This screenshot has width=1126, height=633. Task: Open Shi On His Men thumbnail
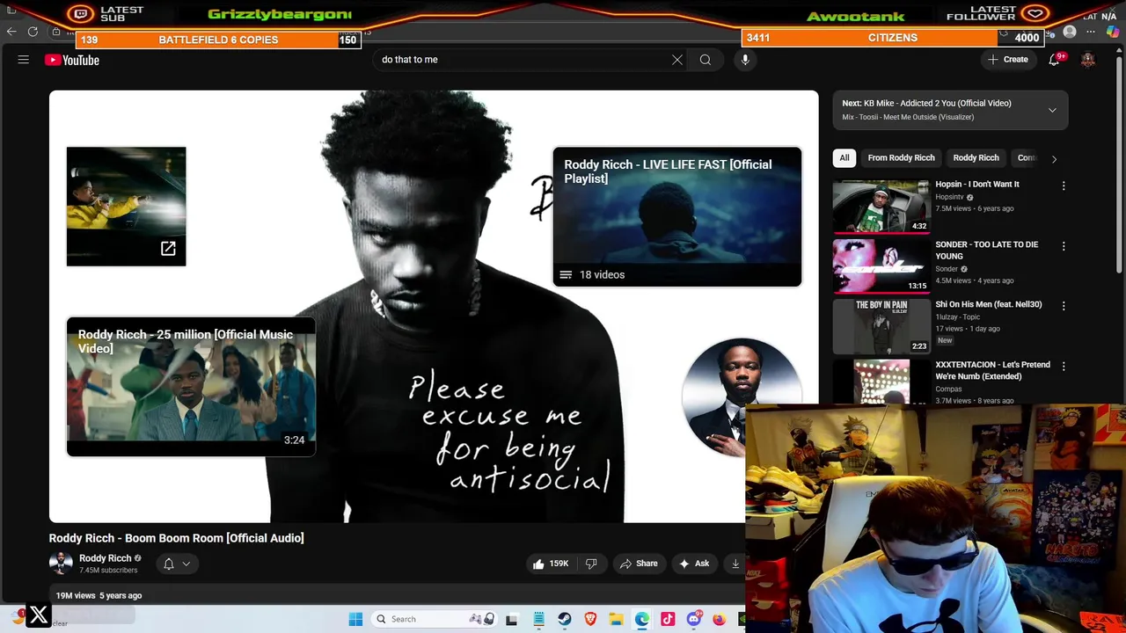[x=881, y=325]
